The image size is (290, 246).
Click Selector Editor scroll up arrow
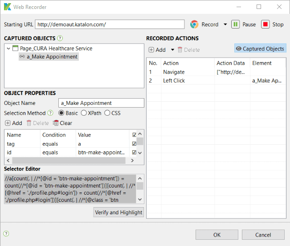tap(140, 179)
